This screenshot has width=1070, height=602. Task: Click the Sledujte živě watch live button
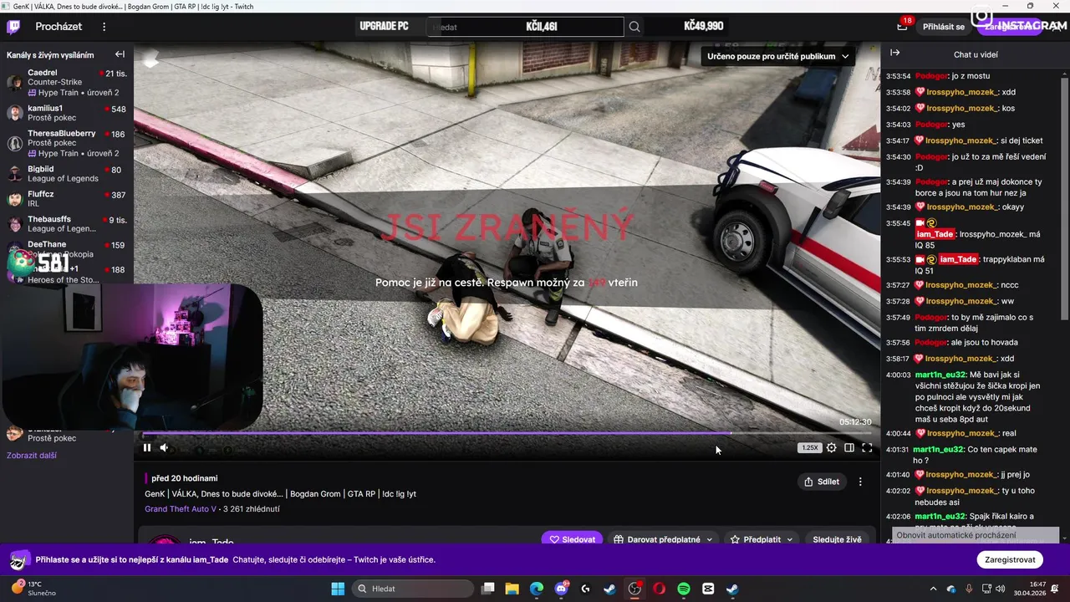pyautogui.click(x=837, y=539)
